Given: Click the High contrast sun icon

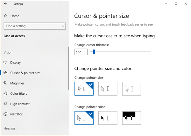Looking at the screenshot, I should coord(5,104).
